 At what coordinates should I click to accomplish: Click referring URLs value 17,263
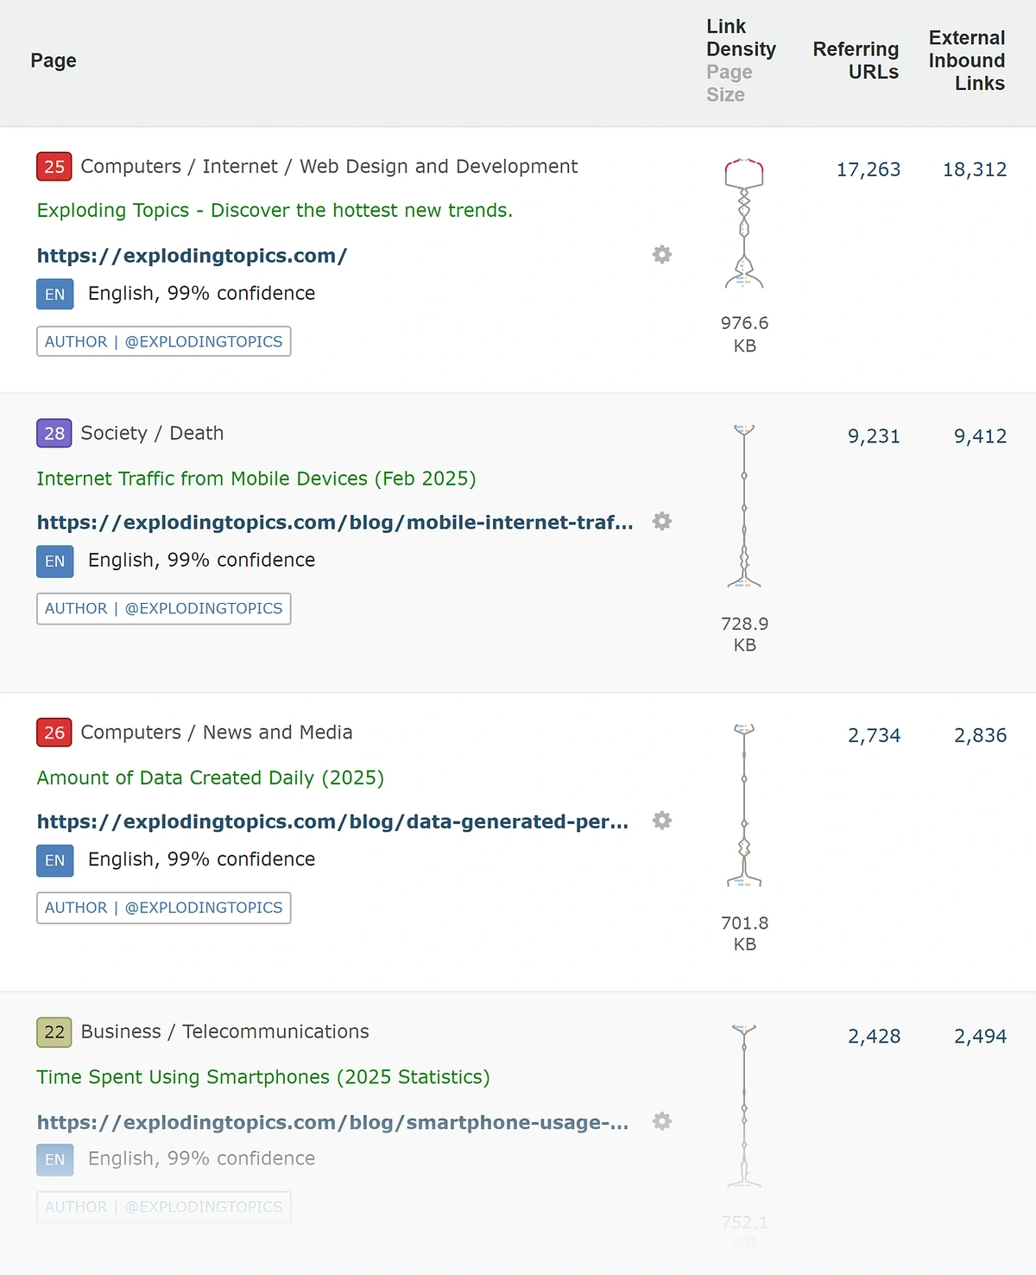click(869, 169)
